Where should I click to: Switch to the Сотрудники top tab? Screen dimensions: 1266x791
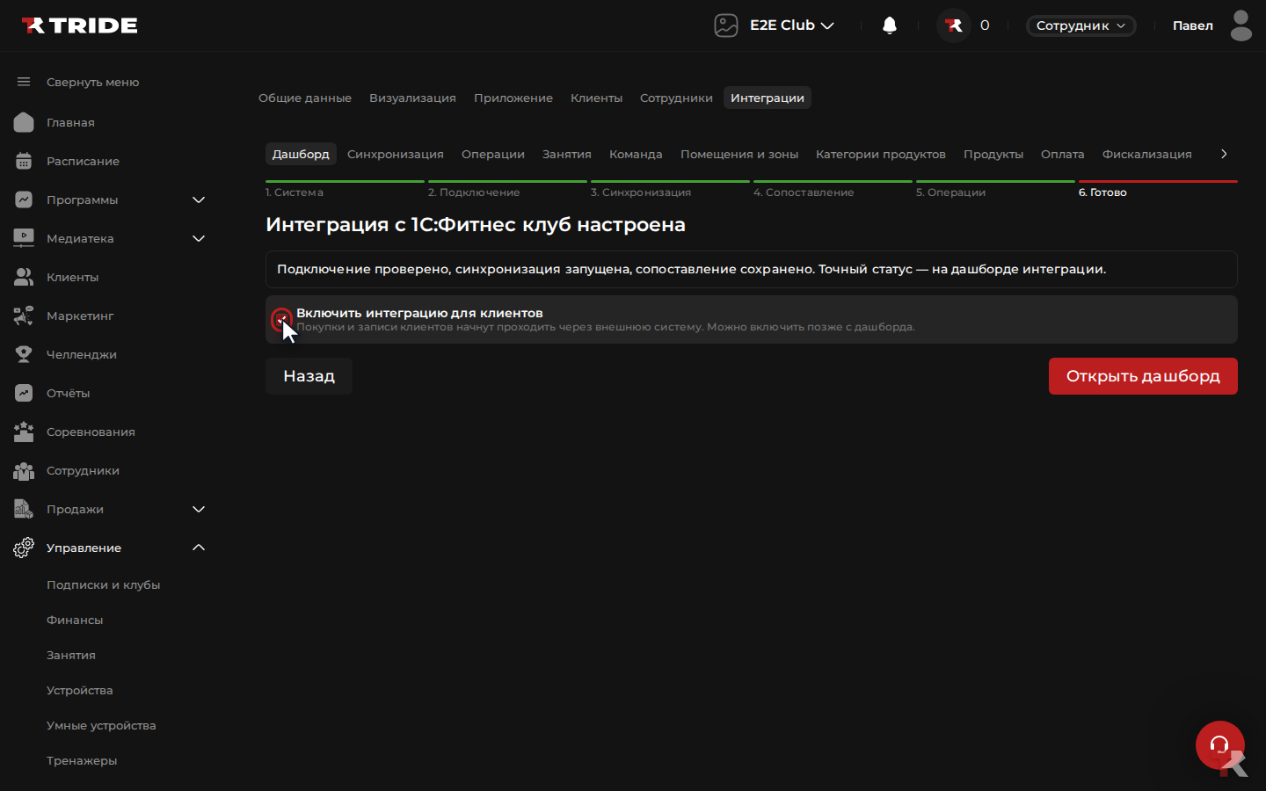(676, 98)
